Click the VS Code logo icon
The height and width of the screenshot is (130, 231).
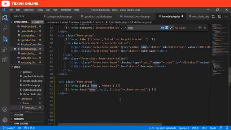click(x=4, y=10)
